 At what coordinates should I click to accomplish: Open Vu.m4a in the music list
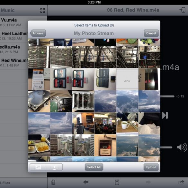pos(14,22)
